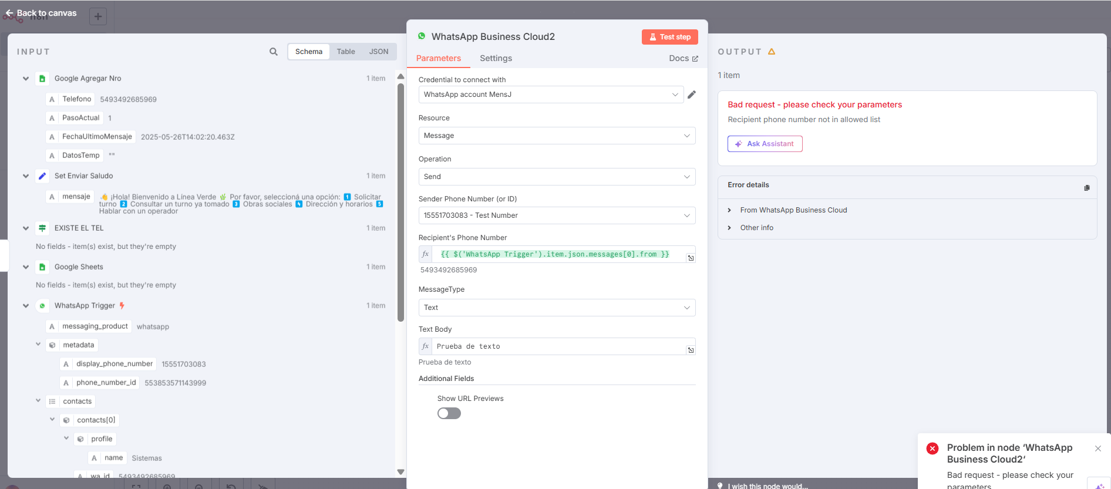Collapse the EXISTE EL TEL section
The image size is (1111, 489).
click(26, 228)
